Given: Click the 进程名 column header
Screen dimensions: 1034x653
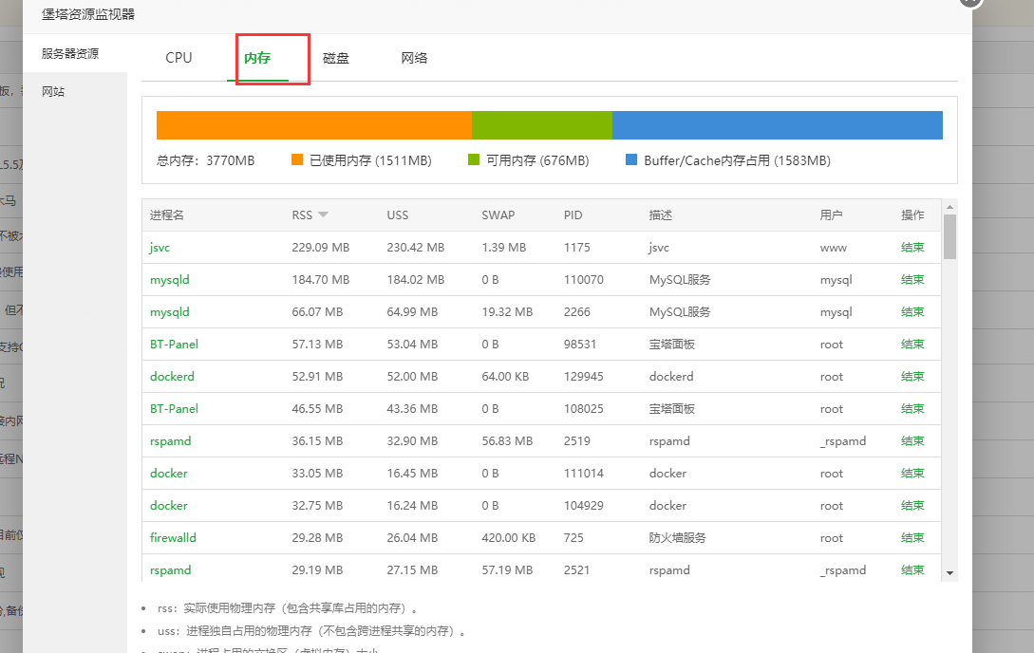Looking at the screenshot, I should click(x=167, y=215).
